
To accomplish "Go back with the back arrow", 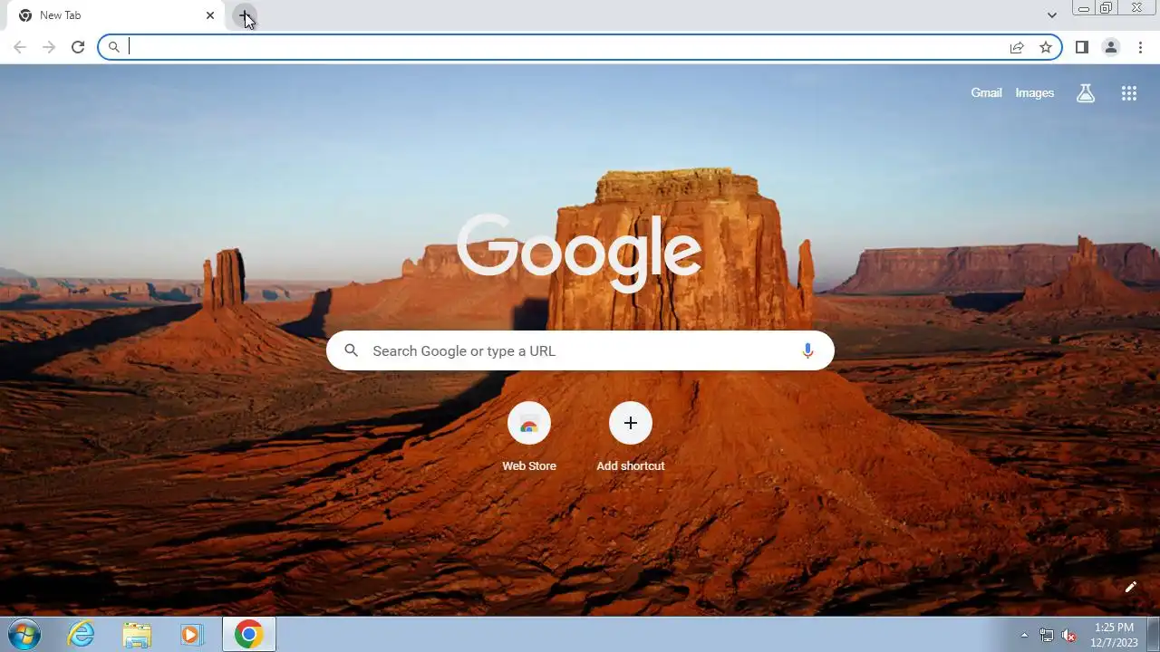I will (x=20, y=47).
